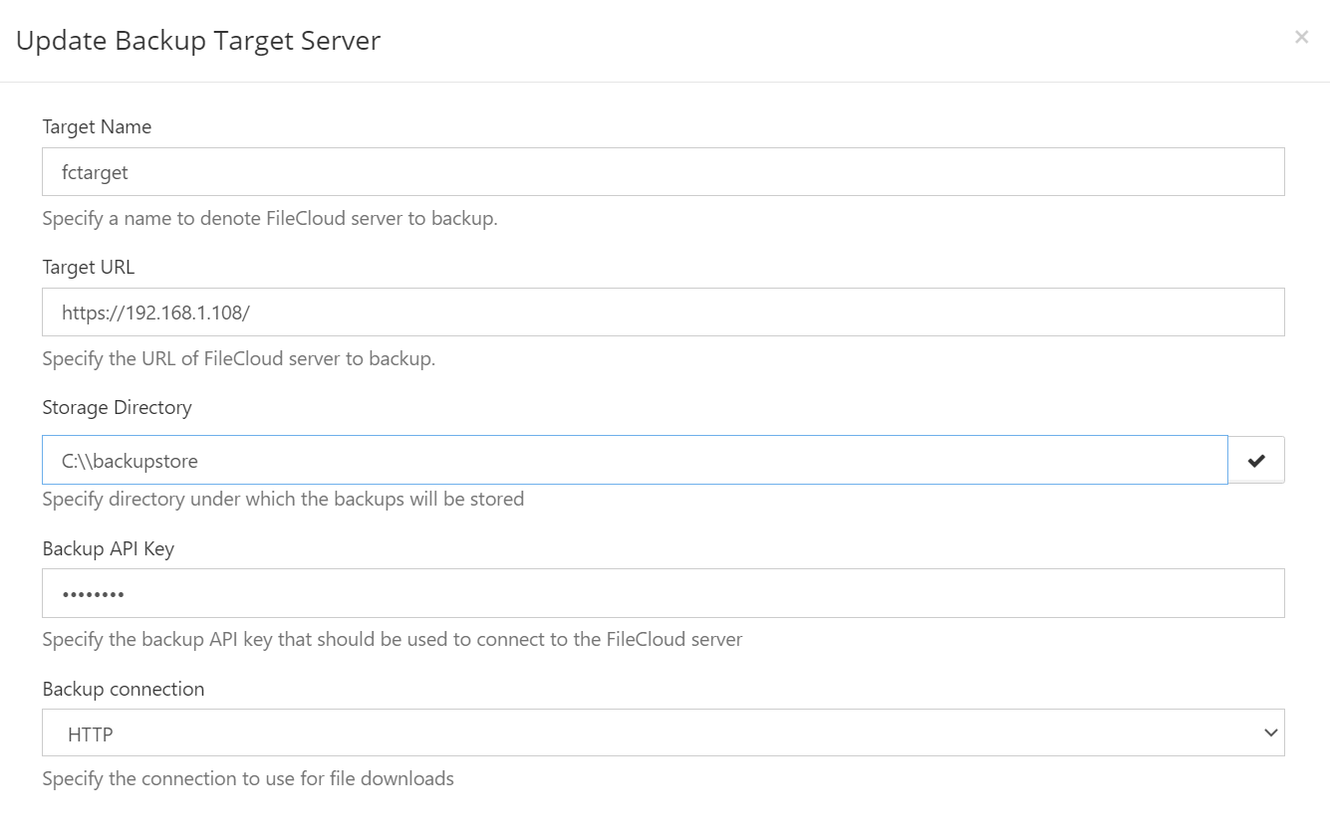Click the dialog title "Update Backup Target Server"
The image size is (1330, 834).
click(198, 41)
